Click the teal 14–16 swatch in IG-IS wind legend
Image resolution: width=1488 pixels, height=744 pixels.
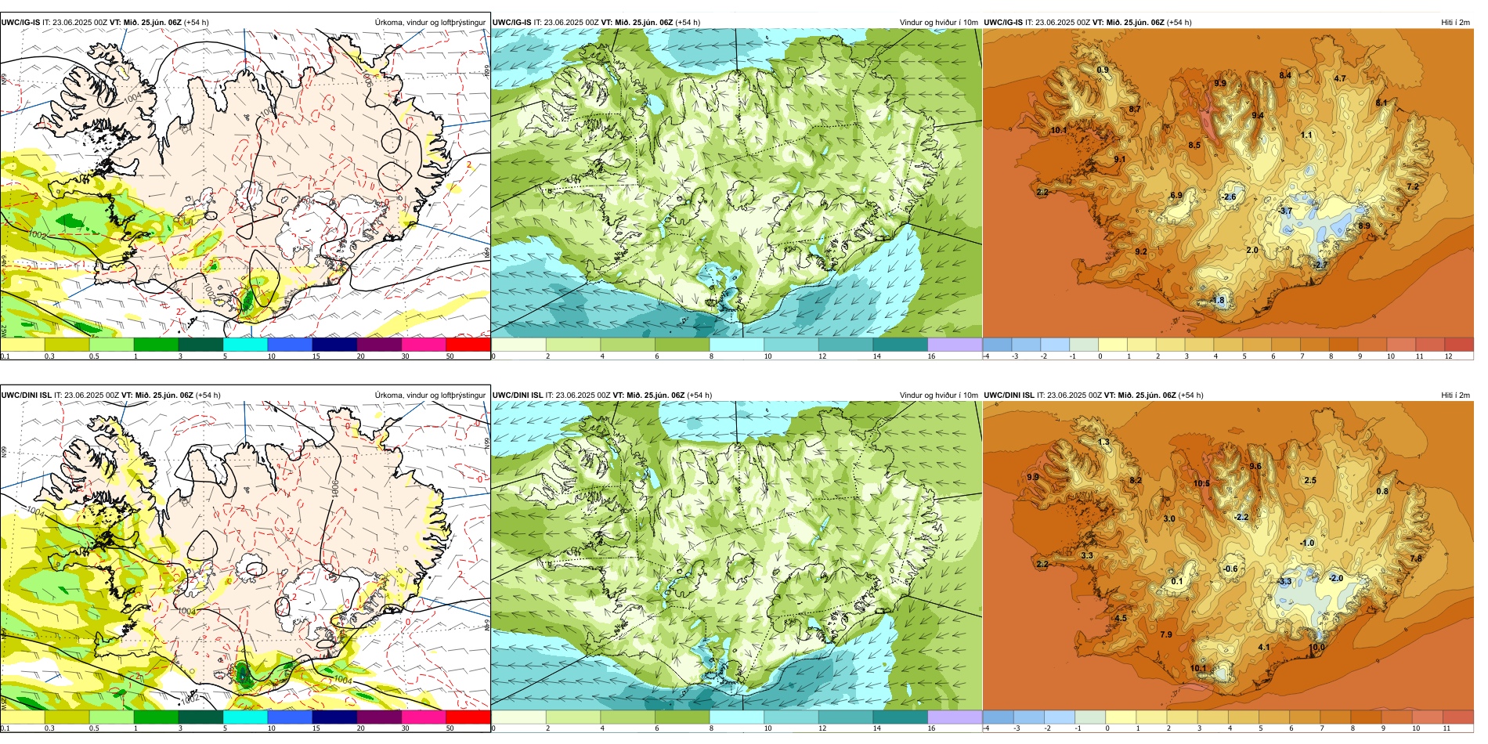point(901,345)
